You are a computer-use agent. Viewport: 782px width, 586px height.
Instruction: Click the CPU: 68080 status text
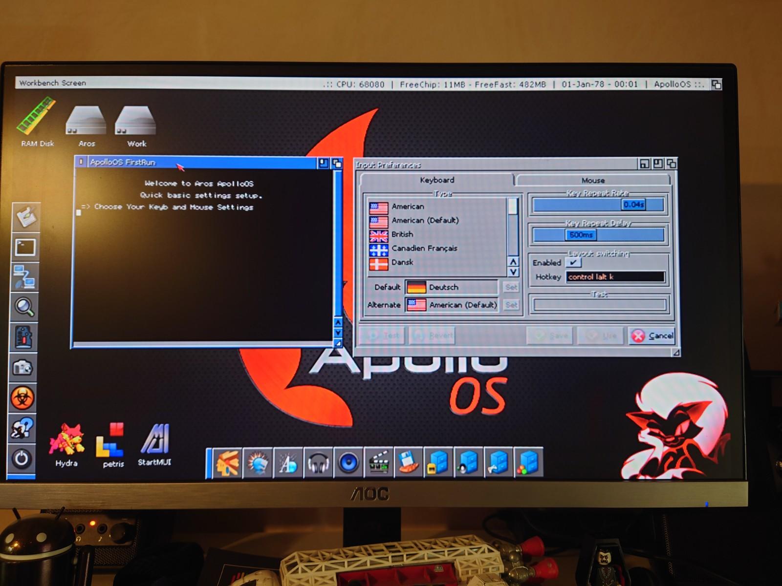360,84
